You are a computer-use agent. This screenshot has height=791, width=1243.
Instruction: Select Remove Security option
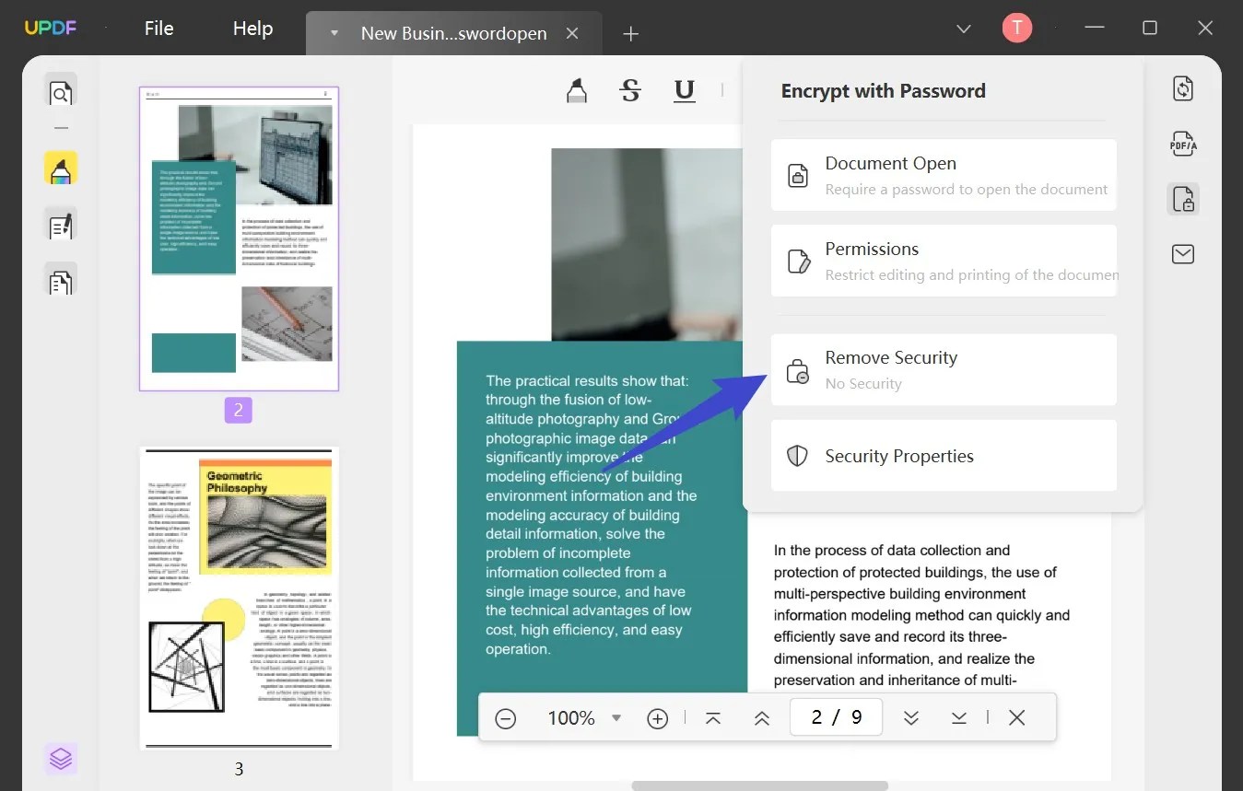coord(943,369)
